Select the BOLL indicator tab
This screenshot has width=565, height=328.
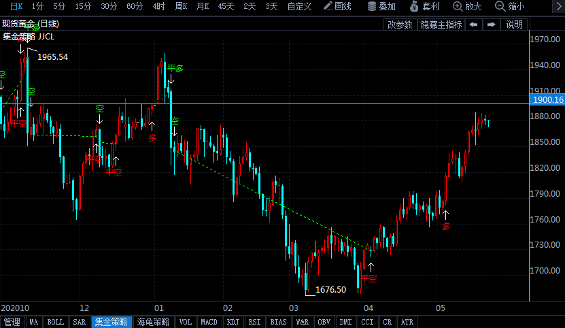[x=56, y=322]
